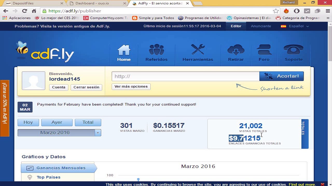The image size is (332, 186).
Task: Close the DepositFiles tab
Action: 62,3
